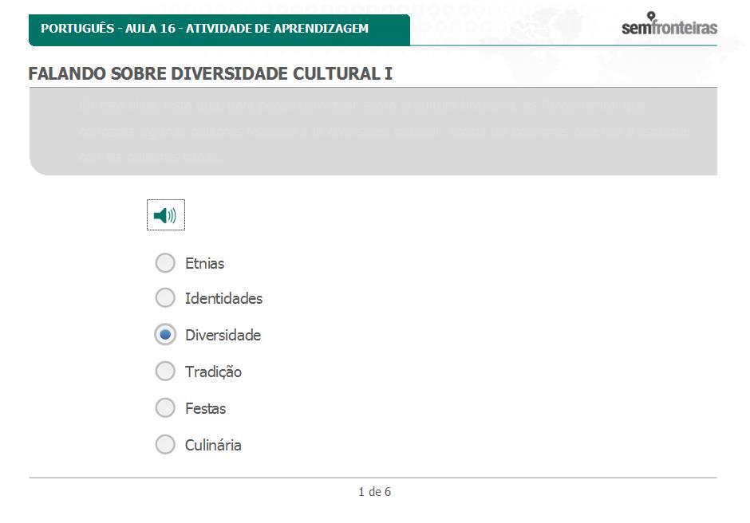
Task: Click the 1 de 6 page indicator
Action: pos(374,491)
